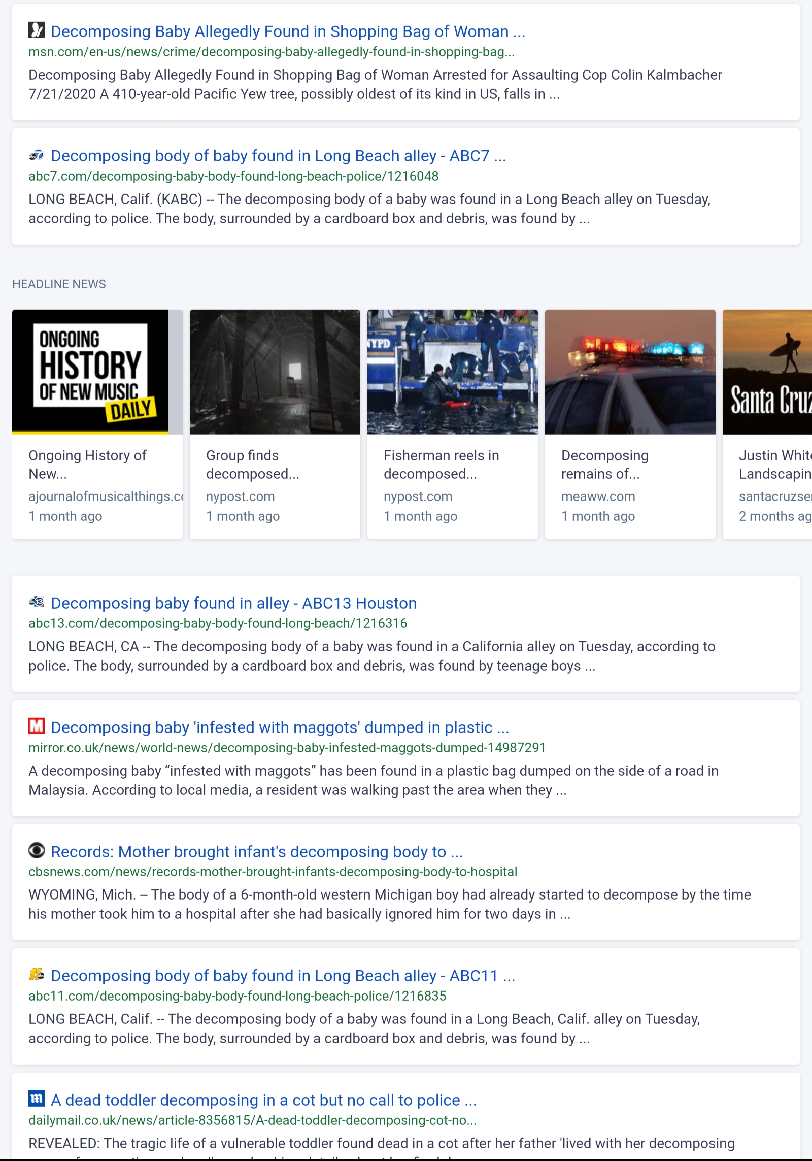The width and height of the screenshot is (812, 1161).
Task: Click nypost.com under 'Fisherman reels in'
Action: pos(418,496)
